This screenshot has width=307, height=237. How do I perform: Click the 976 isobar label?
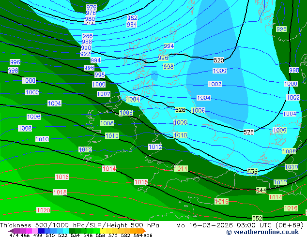pos(92,7)
